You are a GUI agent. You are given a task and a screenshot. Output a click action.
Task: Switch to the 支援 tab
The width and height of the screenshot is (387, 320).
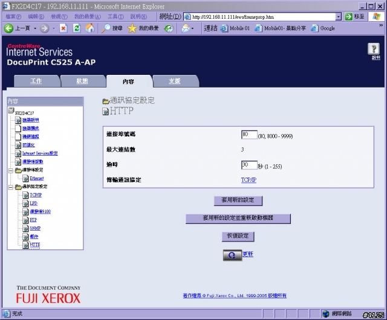pos(175,81)
